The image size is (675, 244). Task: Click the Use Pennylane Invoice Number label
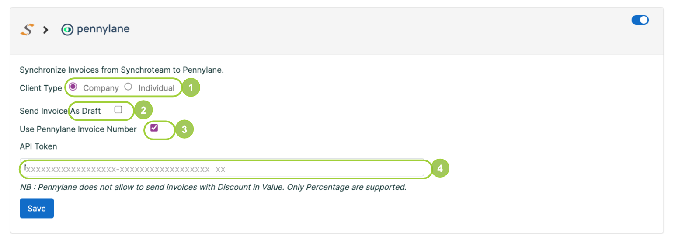click(x=78, y=129)
